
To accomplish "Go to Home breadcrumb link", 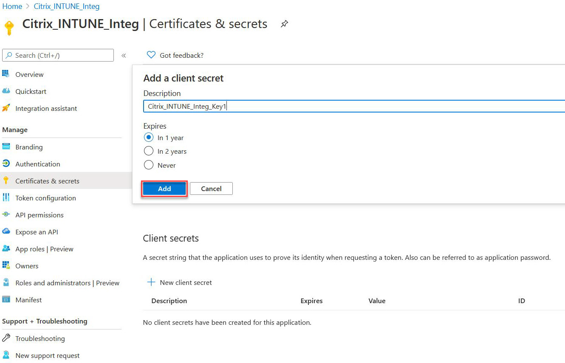I will (x=12, y=6).
